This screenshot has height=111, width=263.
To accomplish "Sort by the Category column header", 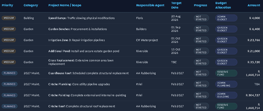I will click(31, 5).
